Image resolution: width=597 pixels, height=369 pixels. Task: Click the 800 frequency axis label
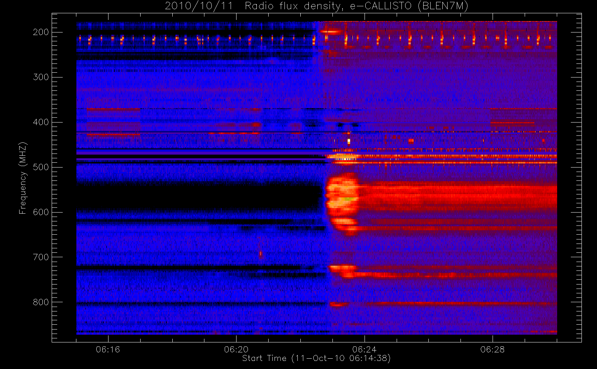pos(41,302)
